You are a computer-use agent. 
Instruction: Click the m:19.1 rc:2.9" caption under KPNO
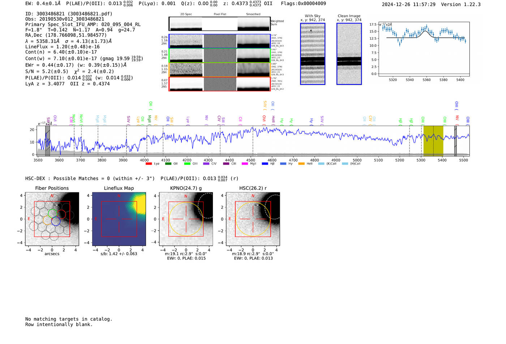click(186, 254)
